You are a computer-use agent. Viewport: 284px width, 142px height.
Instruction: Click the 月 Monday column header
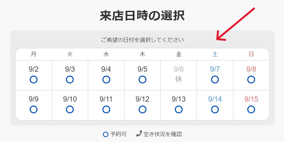pos(34,54)
